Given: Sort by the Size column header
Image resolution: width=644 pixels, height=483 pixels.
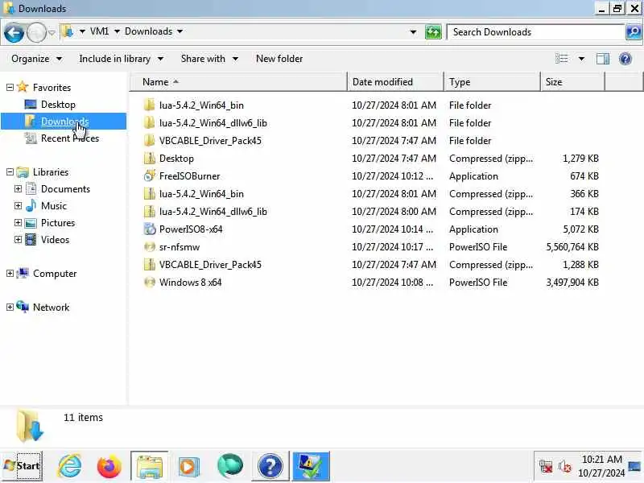Looking at the screenshot, I should point(572,82).
